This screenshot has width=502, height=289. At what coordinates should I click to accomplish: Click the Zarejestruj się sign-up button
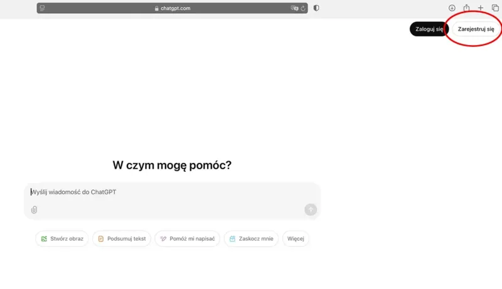[476, 29]
